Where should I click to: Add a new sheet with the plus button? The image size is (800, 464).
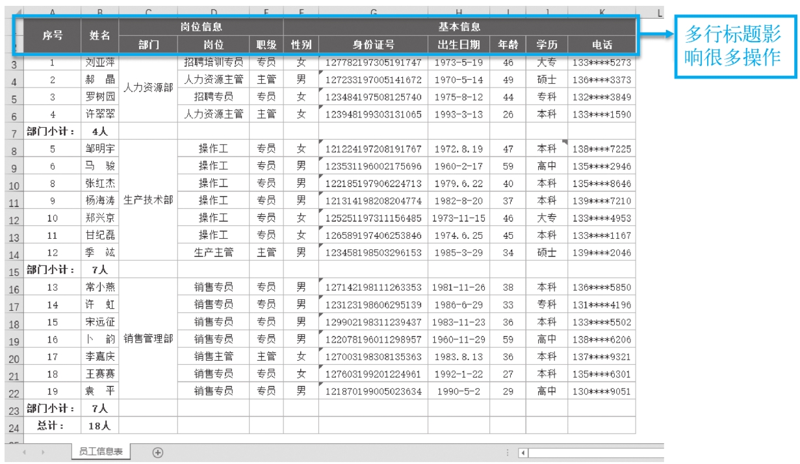tap(157, 453)
